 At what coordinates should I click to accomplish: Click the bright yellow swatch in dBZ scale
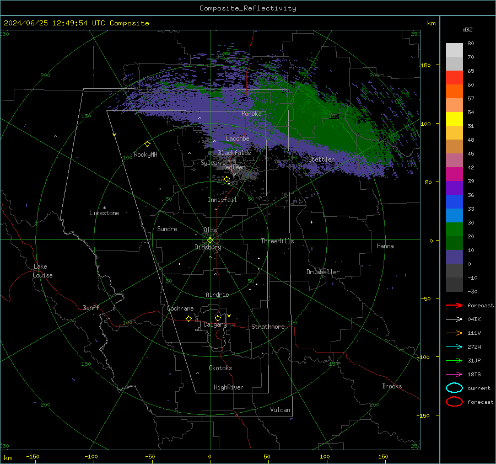click(454, 119)
